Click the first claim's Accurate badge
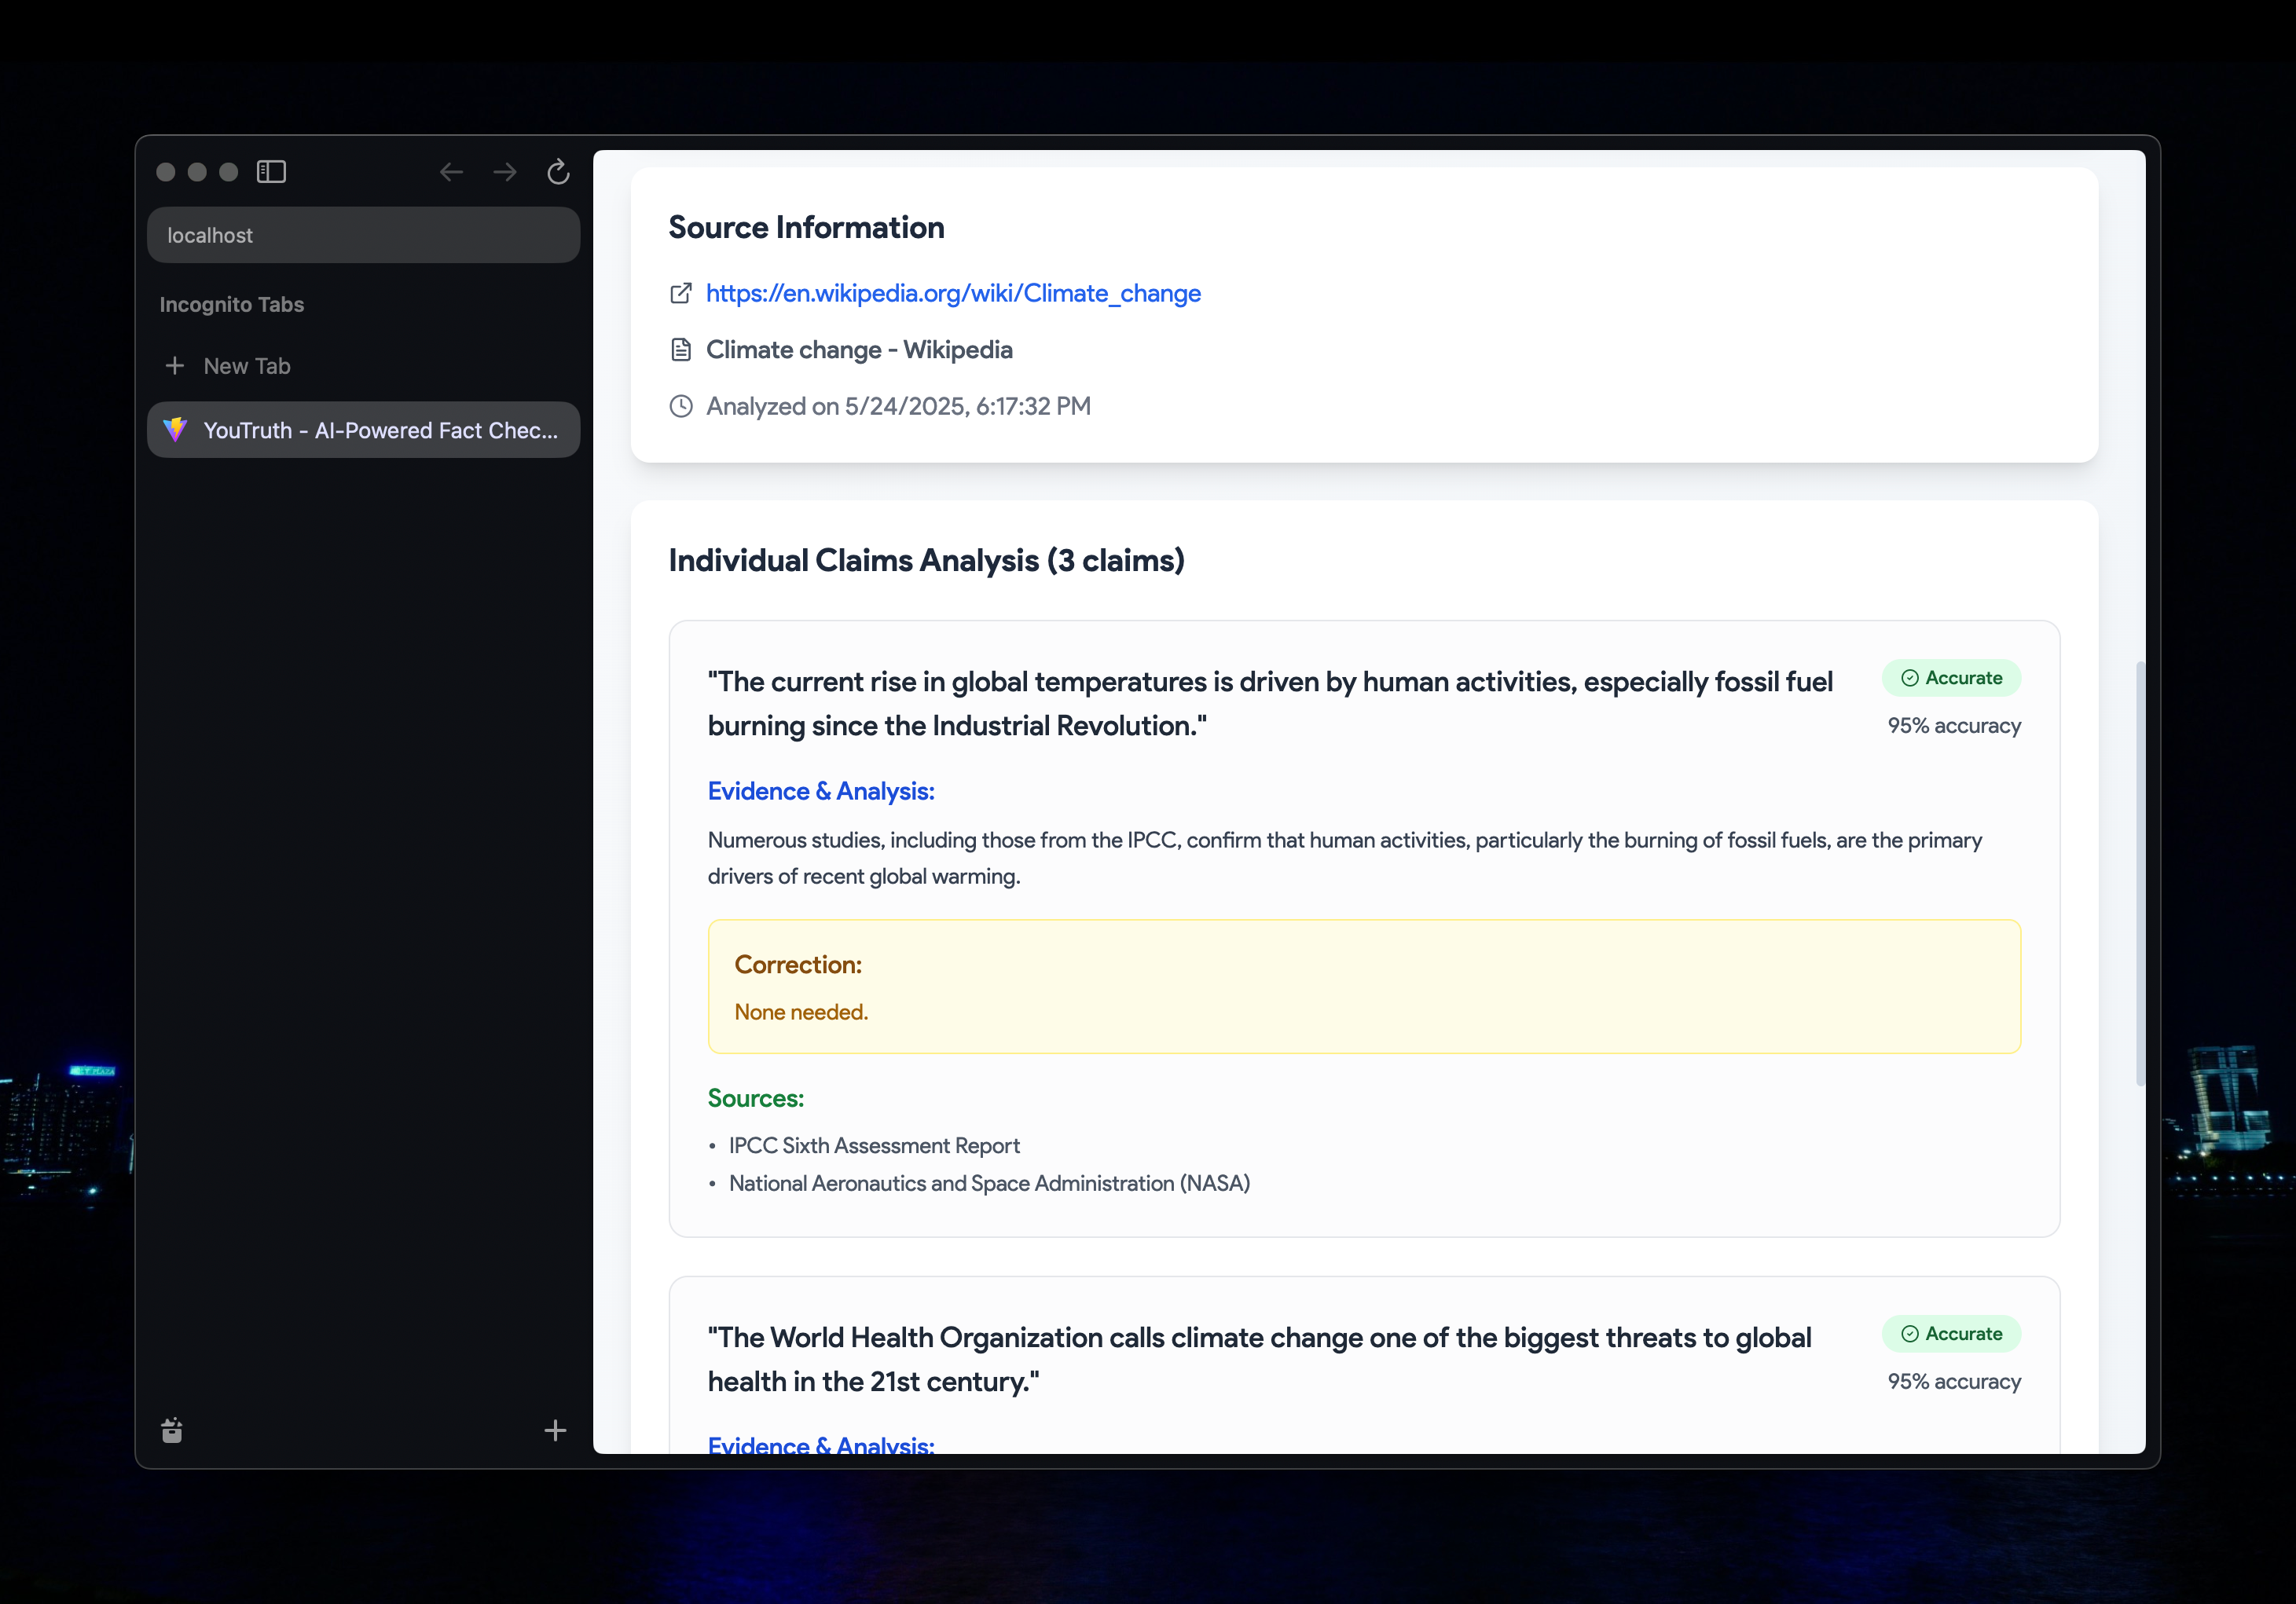 pos(1951,678)
